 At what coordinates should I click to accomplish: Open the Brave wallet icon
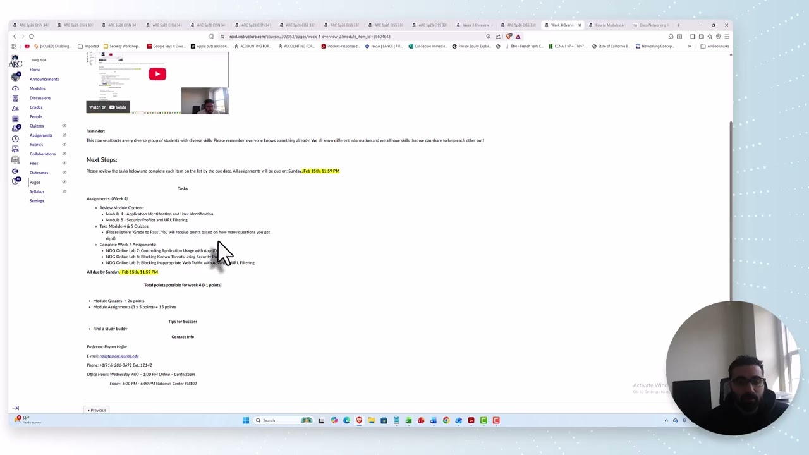point(701,36)
